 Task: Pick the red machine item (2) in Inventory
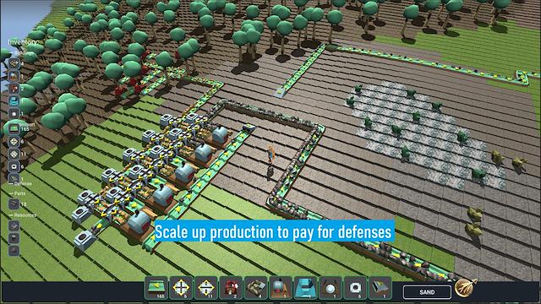(x=14, y=89)
